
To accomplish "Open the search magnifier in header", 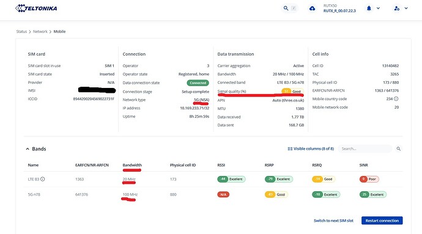I will click(286, 9).
